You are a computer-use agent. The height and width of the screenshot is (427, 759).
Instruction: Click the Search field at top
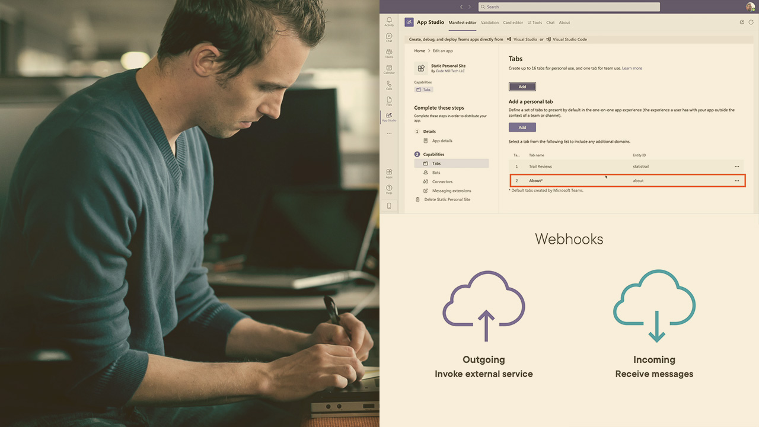(x=569, y=7)
